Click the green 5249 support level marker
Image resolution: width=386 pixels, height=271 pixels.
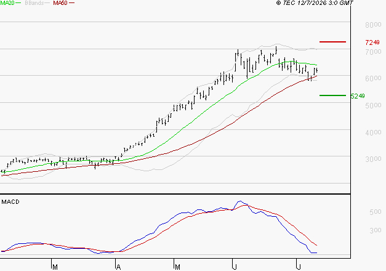[332, 95]
